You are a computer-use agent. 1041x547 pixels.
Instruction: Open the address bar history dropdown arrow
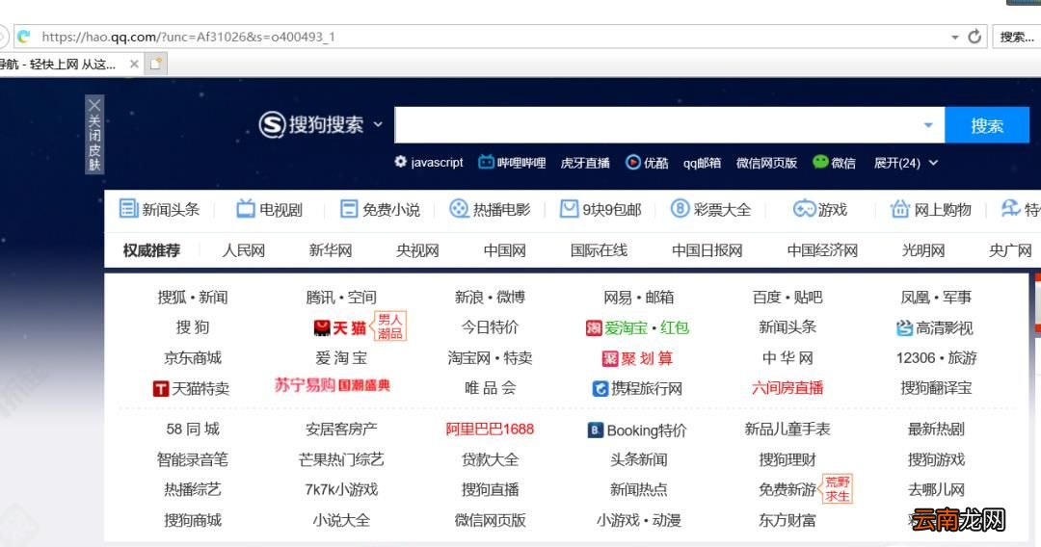954,38
